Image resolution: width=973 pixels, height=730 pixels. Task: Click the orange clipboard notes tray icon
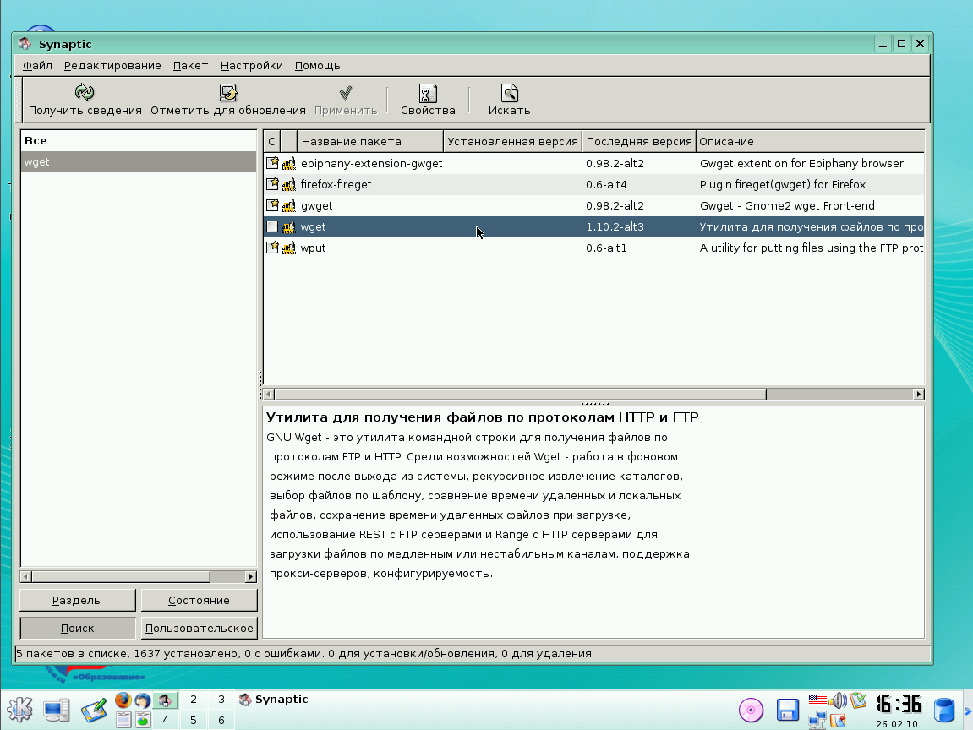[838, 720]
